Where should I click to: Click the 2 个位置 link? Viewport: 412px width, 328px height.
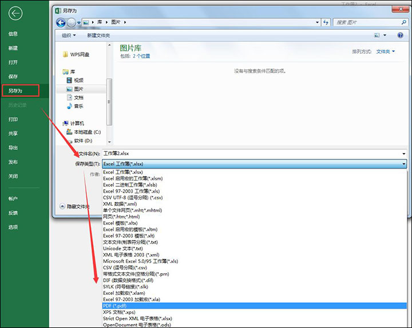coord(141,56)
